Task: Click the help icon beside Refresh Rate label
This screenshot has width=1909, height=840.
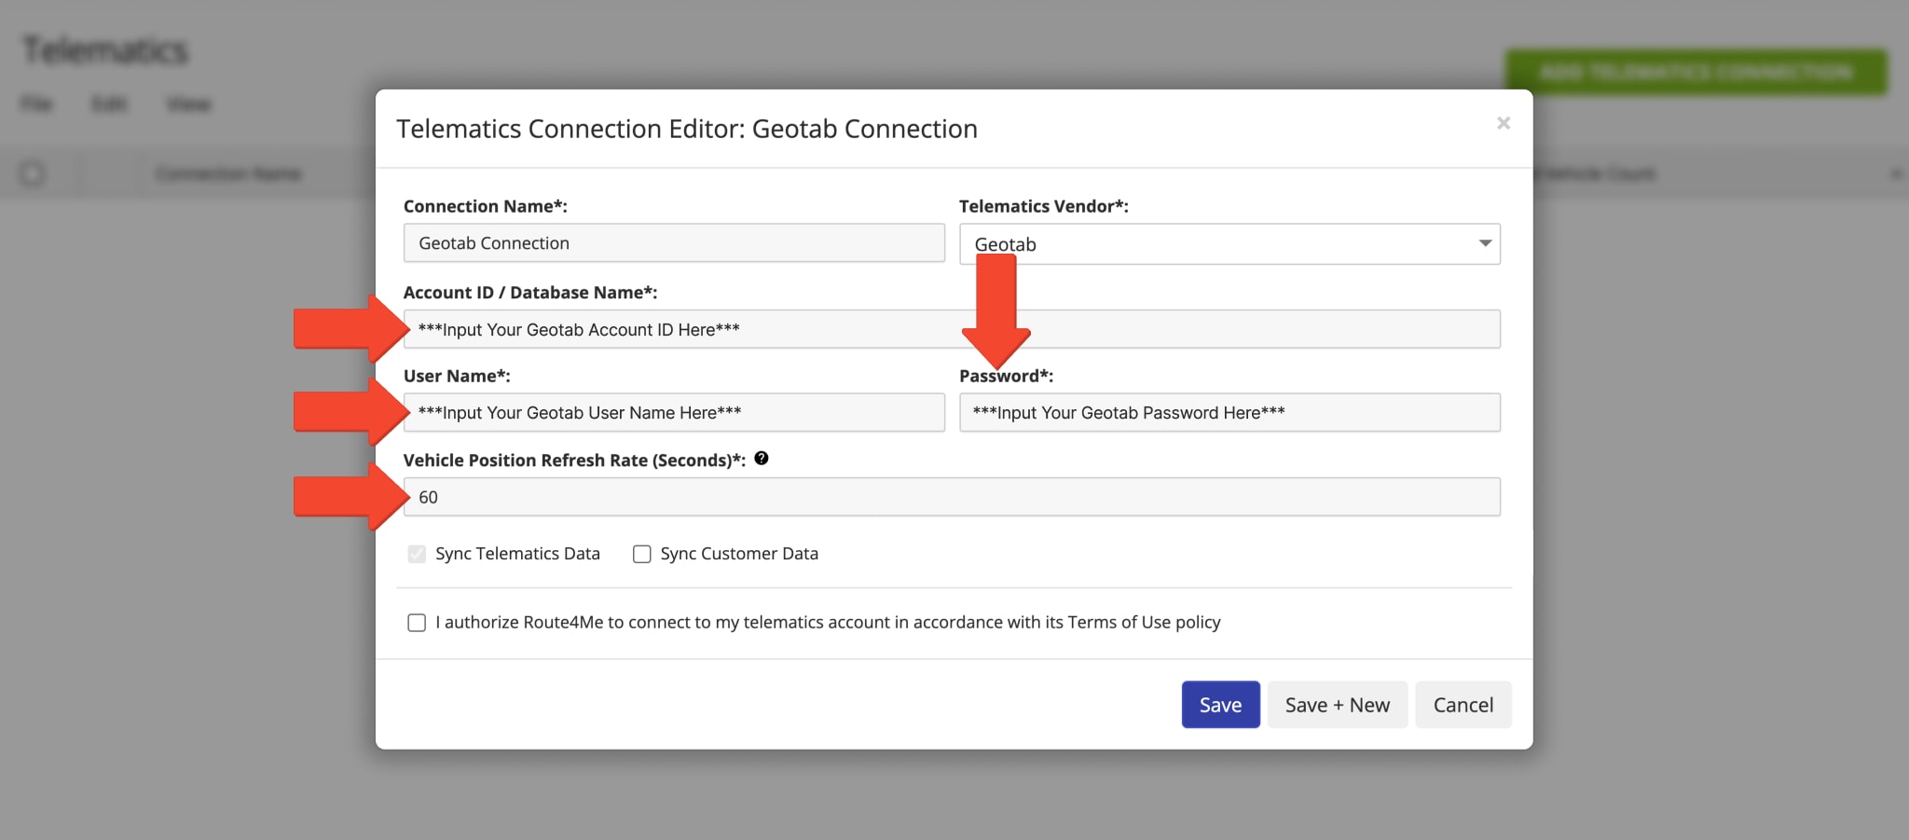Action: [762, 458]
